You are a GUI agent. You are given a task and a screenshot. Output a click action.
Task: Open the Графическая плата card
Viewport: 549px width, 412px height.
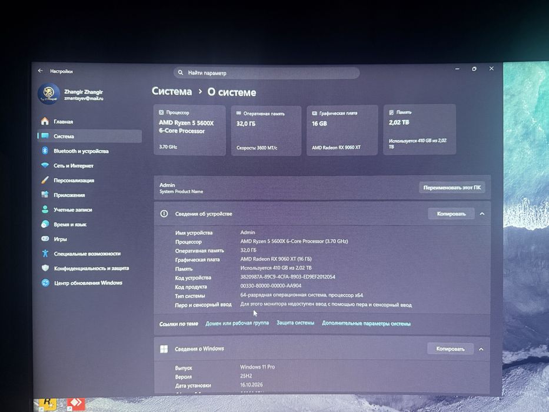tap(342, 130)
